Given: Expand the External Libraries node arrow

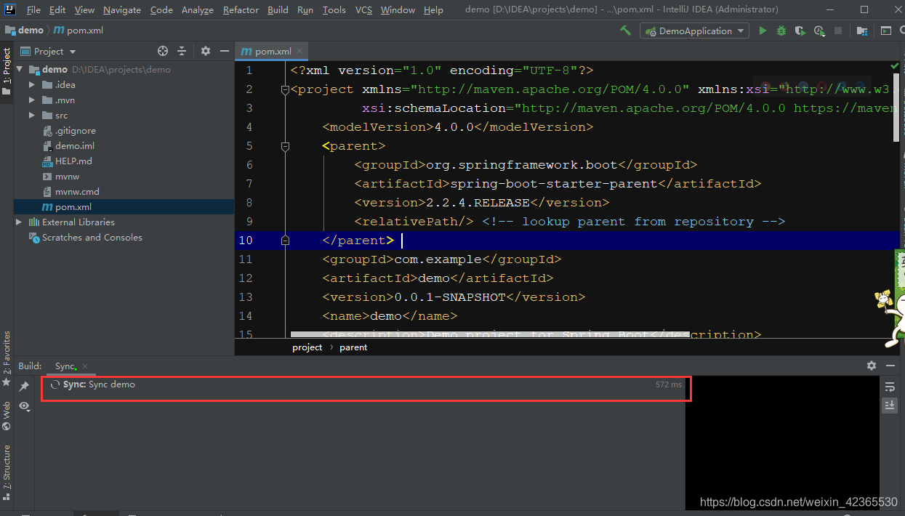Looking at the screenshot, I should point(19,222).
